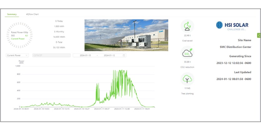261x130 pixels.
Task: Select the start date 2024-01-10 field
Action: 85,55
